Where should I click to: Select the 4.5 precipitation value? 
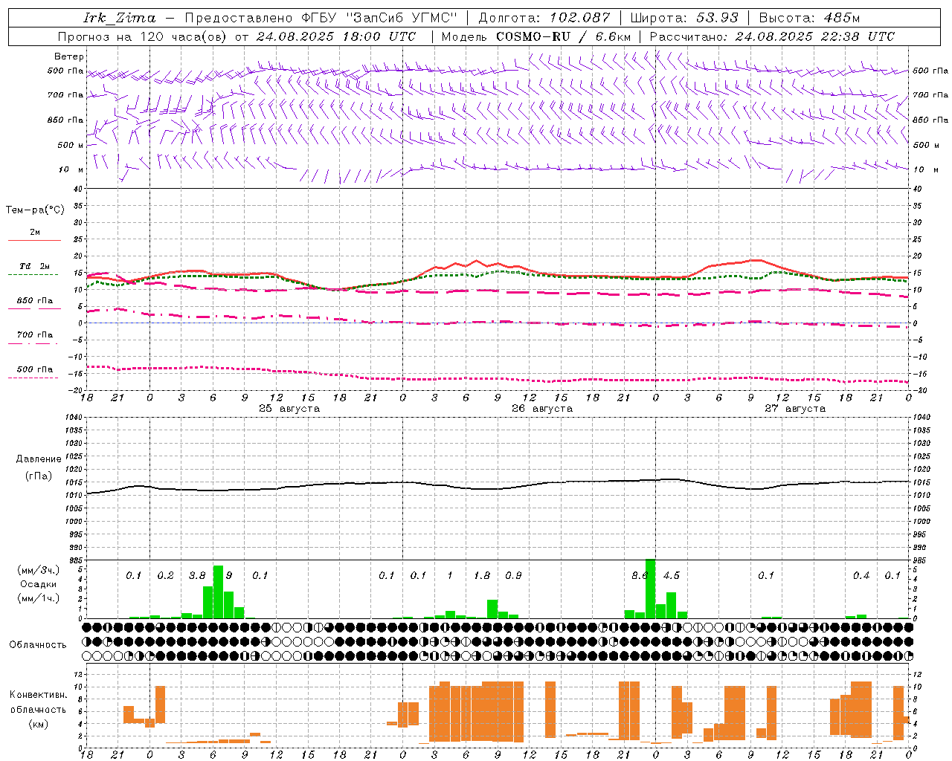click(672, 575)
